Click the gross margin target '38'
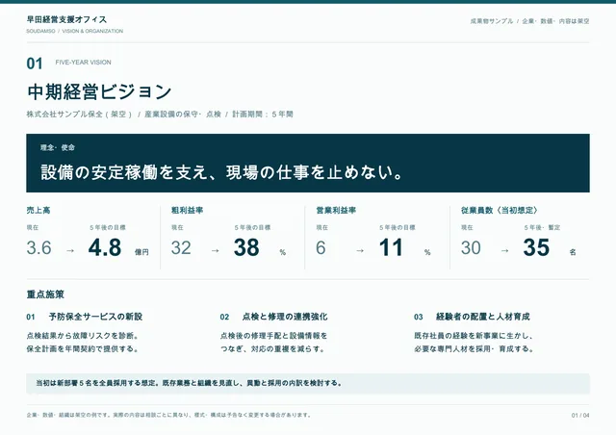The image size is (616, 435). point(246,247)
